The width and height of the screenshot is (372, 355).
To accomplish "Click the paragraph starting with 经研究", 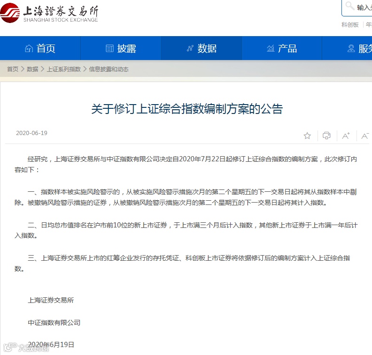I will tap(186, 164).
